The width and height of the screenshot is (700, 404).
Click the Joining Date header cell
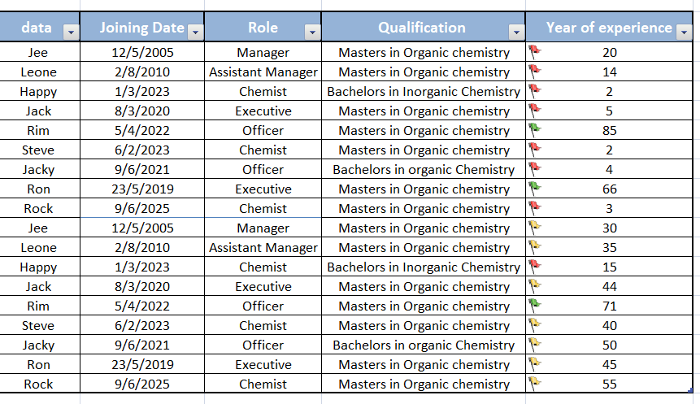pos(142,27)
